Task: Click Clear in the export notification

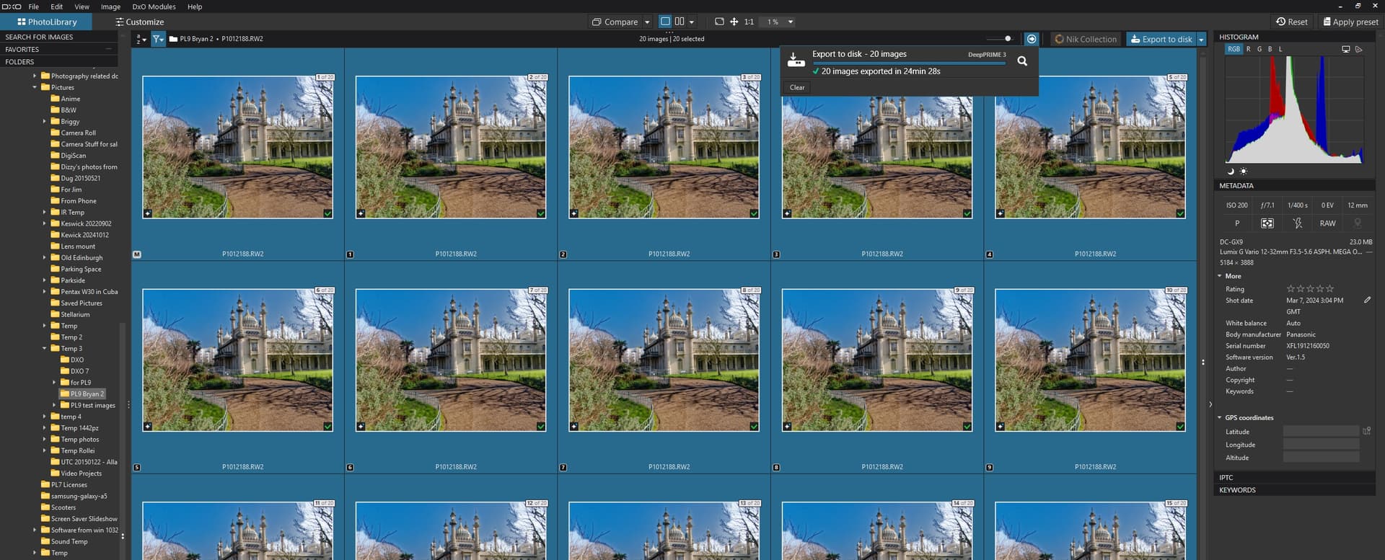Action: click(x=796, y=87)
